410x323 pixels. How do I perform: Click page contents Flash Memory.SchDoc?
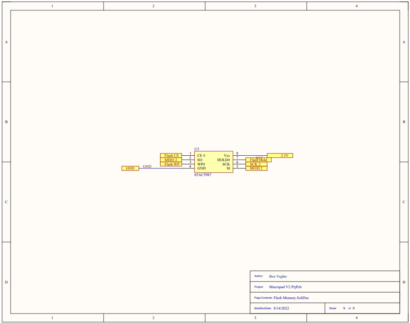(291, 298)
